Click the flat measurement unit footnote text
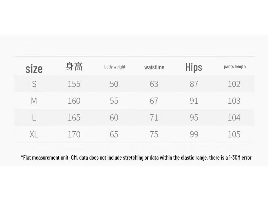Viewport: 268px width, 201px height. click(x=136, y=157)
